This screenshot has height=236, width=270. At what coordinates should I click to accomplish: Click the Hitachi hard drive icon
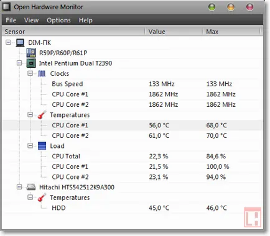pyautogui.click(x=31, y=188)
